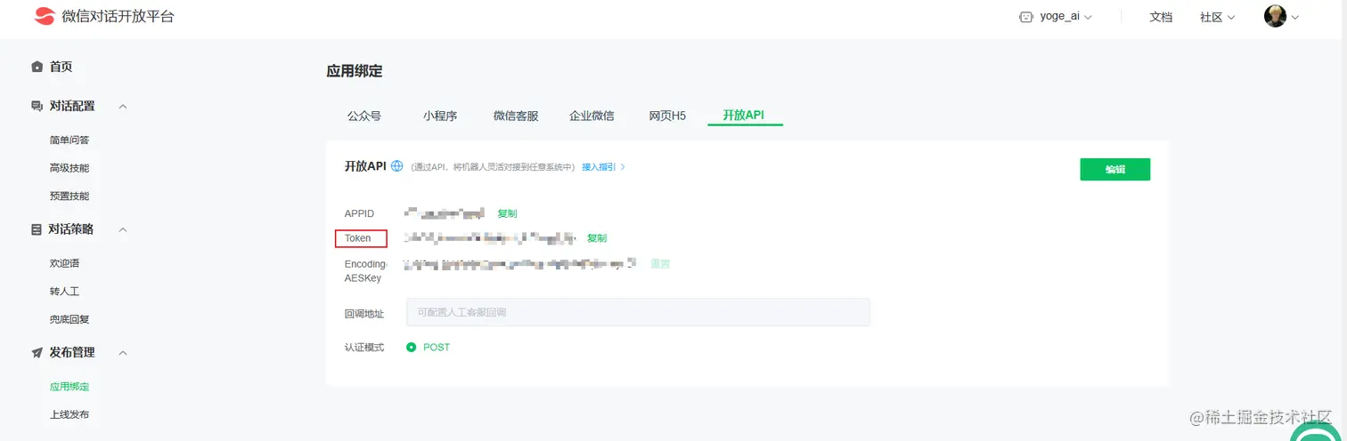Go to 首页 in sidebar
Image resolution: width=1347 pixels, height=441 pixels.
click(x=61, y=67)
